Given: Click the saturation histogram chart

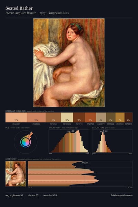Looking at the screenshot, I should 112,141.
